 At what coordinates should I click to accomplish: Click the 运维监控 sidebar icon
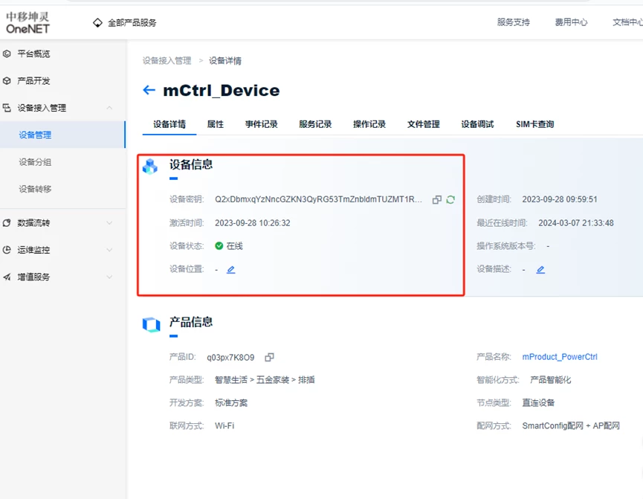(x=7, y=250)
